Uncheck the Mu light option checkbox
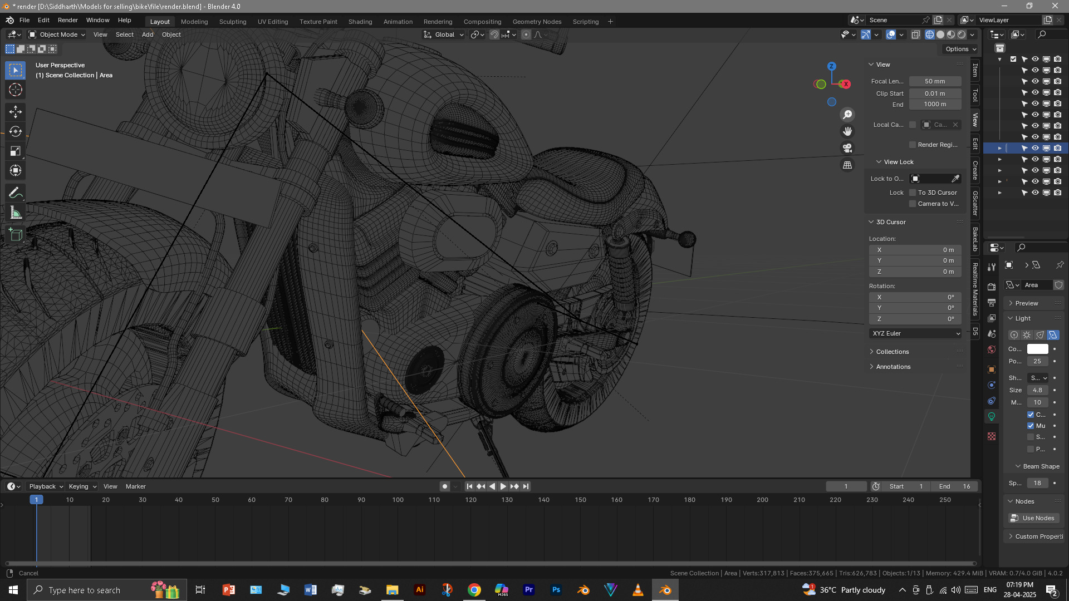Viewport: 1069px width, 601px height. pos(1031,426)
